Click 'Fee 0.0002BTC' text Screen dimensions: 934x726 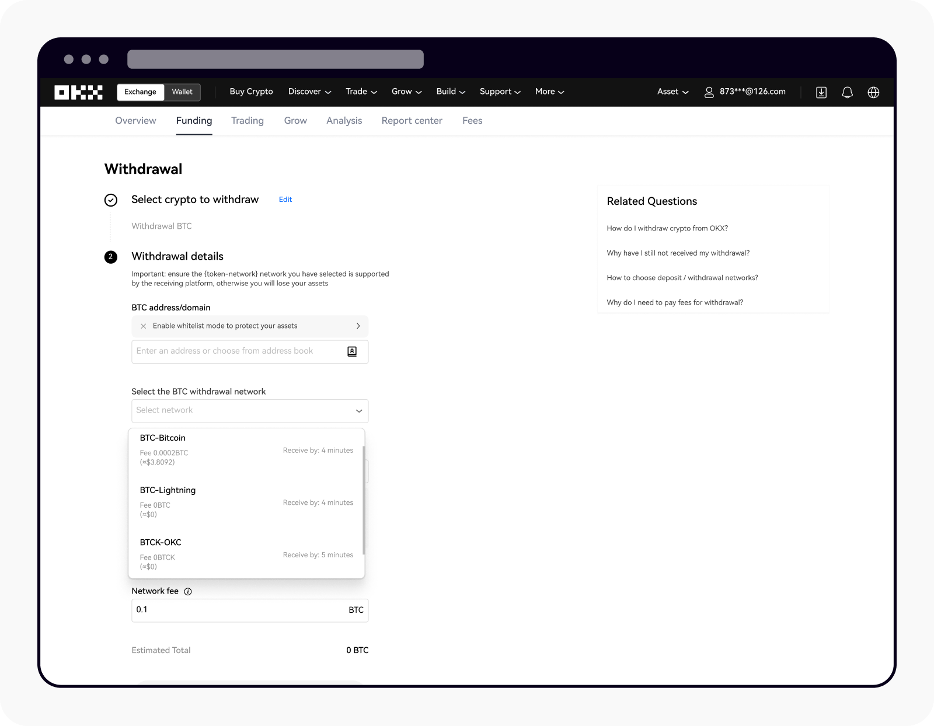(164, 453)
